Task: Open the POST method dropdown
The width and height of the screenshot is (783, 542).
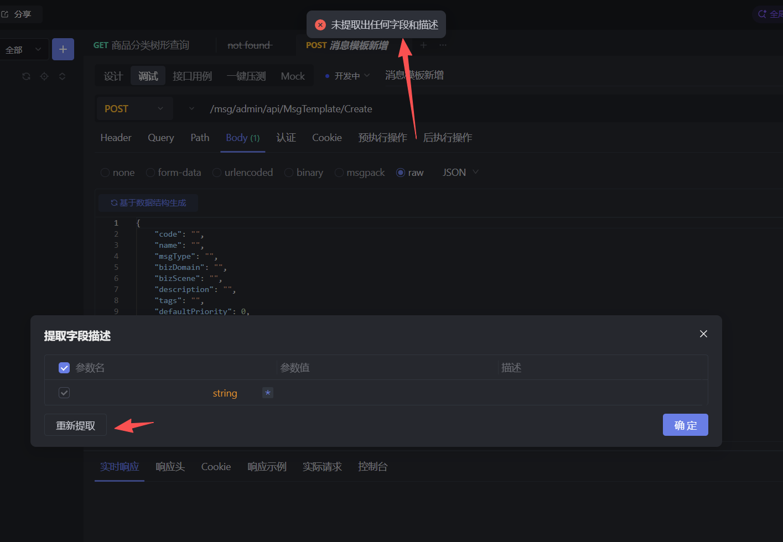Action: point(134,109)
